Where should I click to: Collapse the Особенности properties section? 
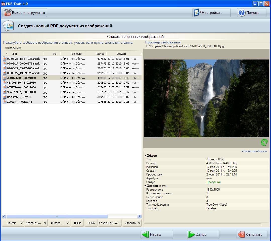[145, 186]
